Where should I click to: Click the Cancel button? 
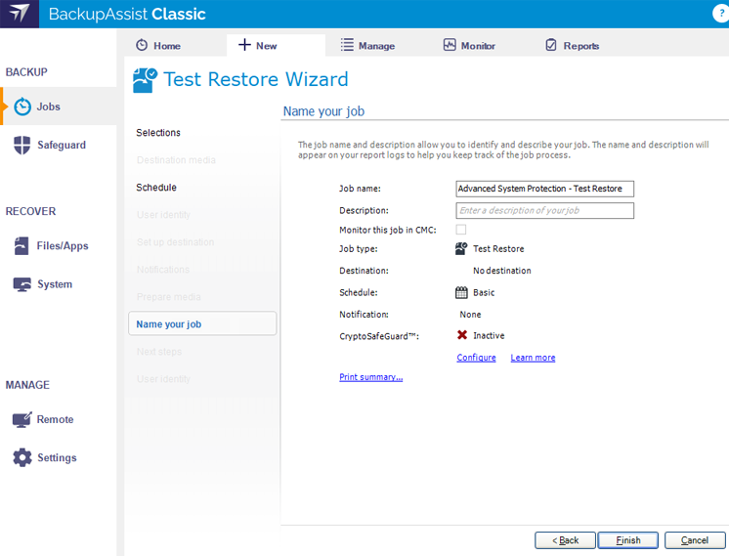(695, 540)
